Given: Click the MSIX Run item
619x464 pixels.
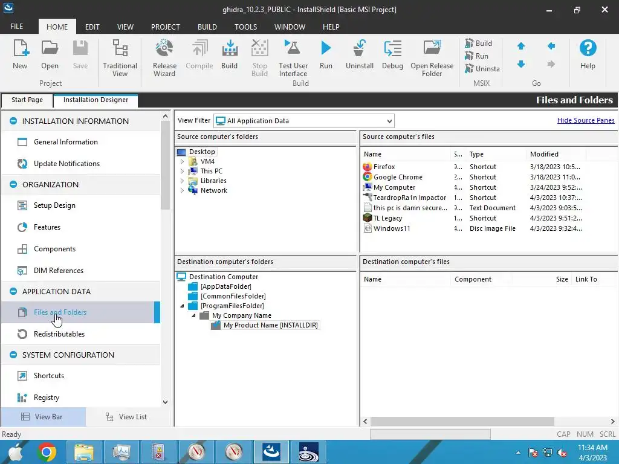Looking at the screenshot, I should [x=477, y=56].
